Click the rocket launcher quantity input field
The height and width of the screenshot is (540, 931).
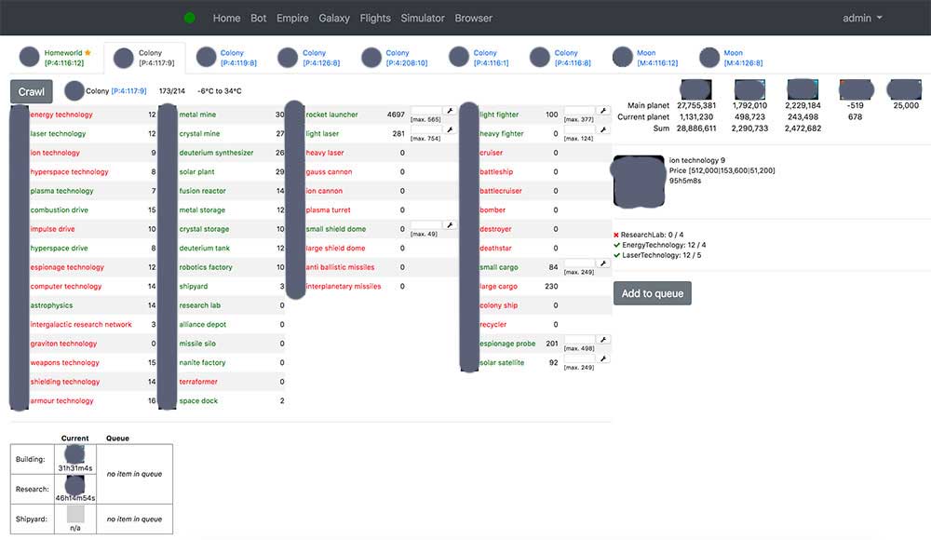[x=426, y=111]
